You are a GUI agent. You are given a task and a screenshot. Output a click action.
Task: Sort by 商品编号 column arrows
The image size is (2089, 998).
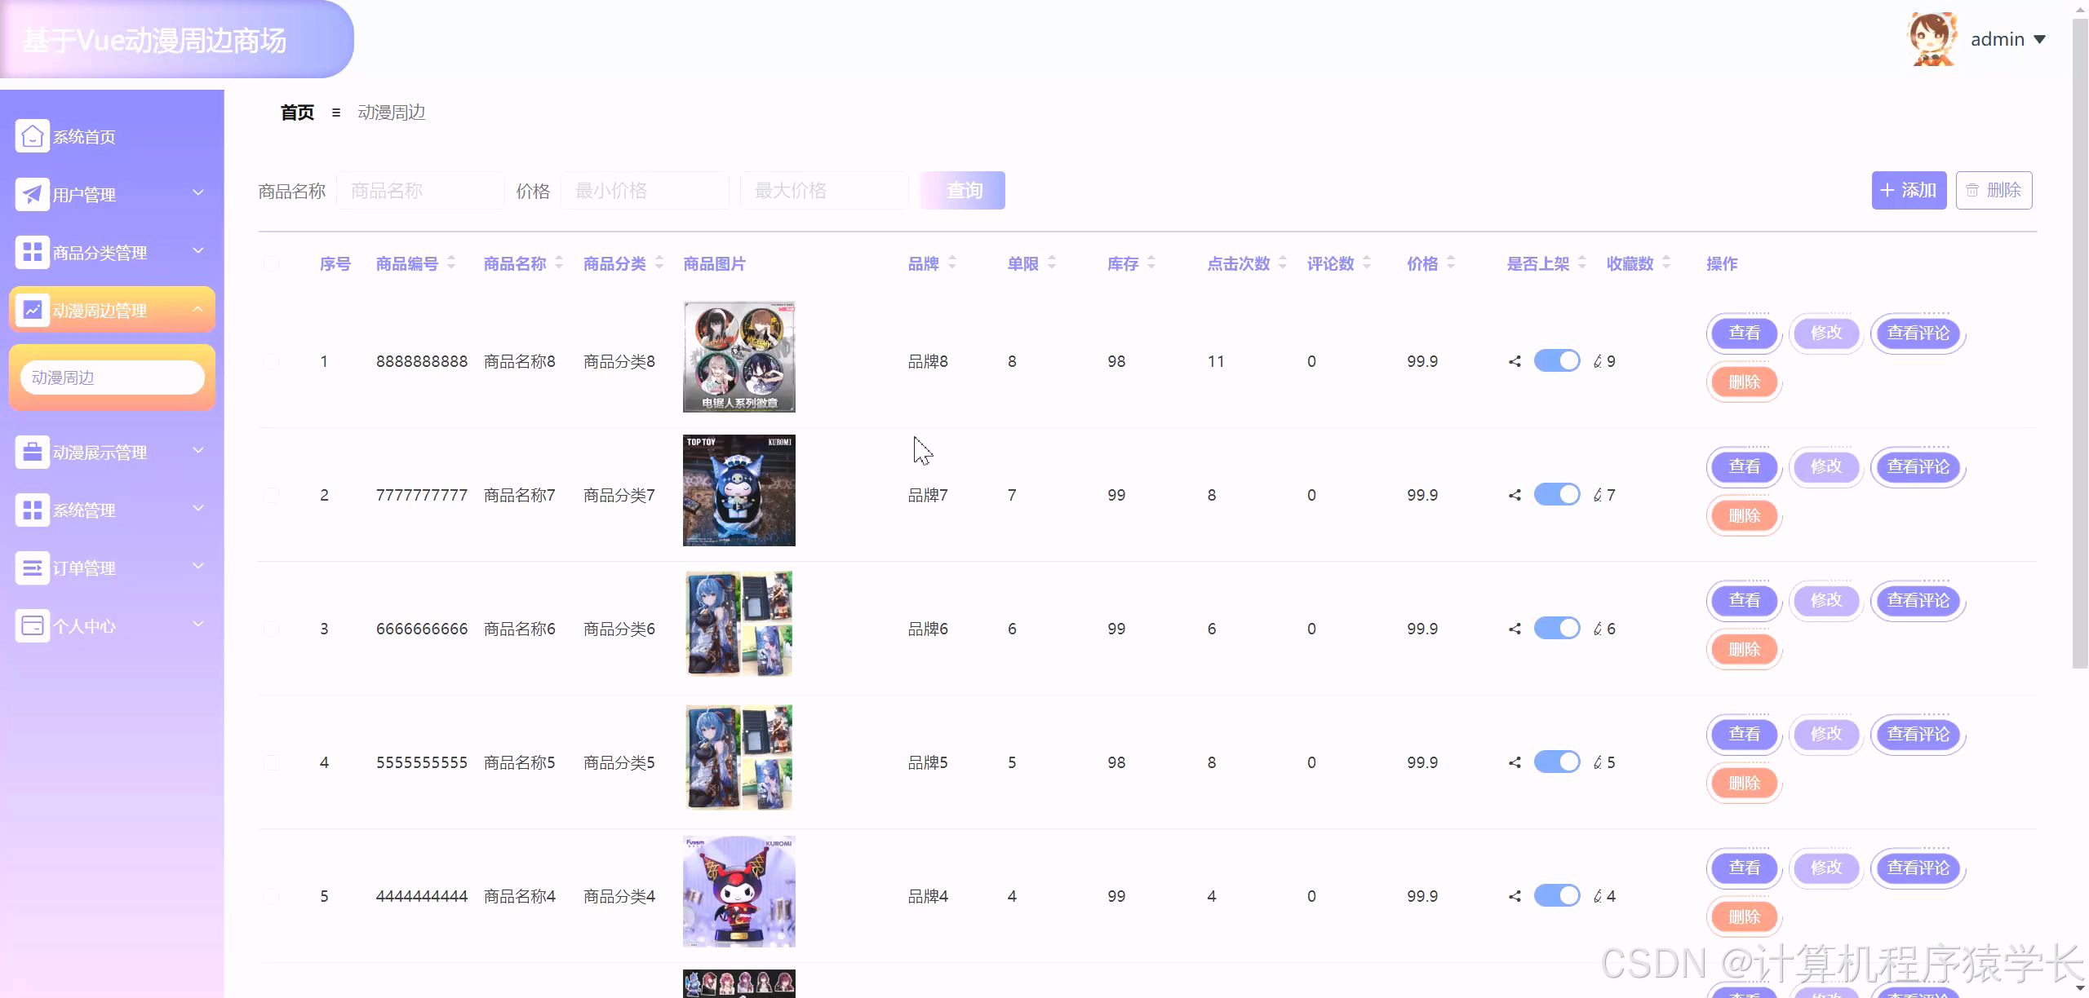tap(451, 263)
